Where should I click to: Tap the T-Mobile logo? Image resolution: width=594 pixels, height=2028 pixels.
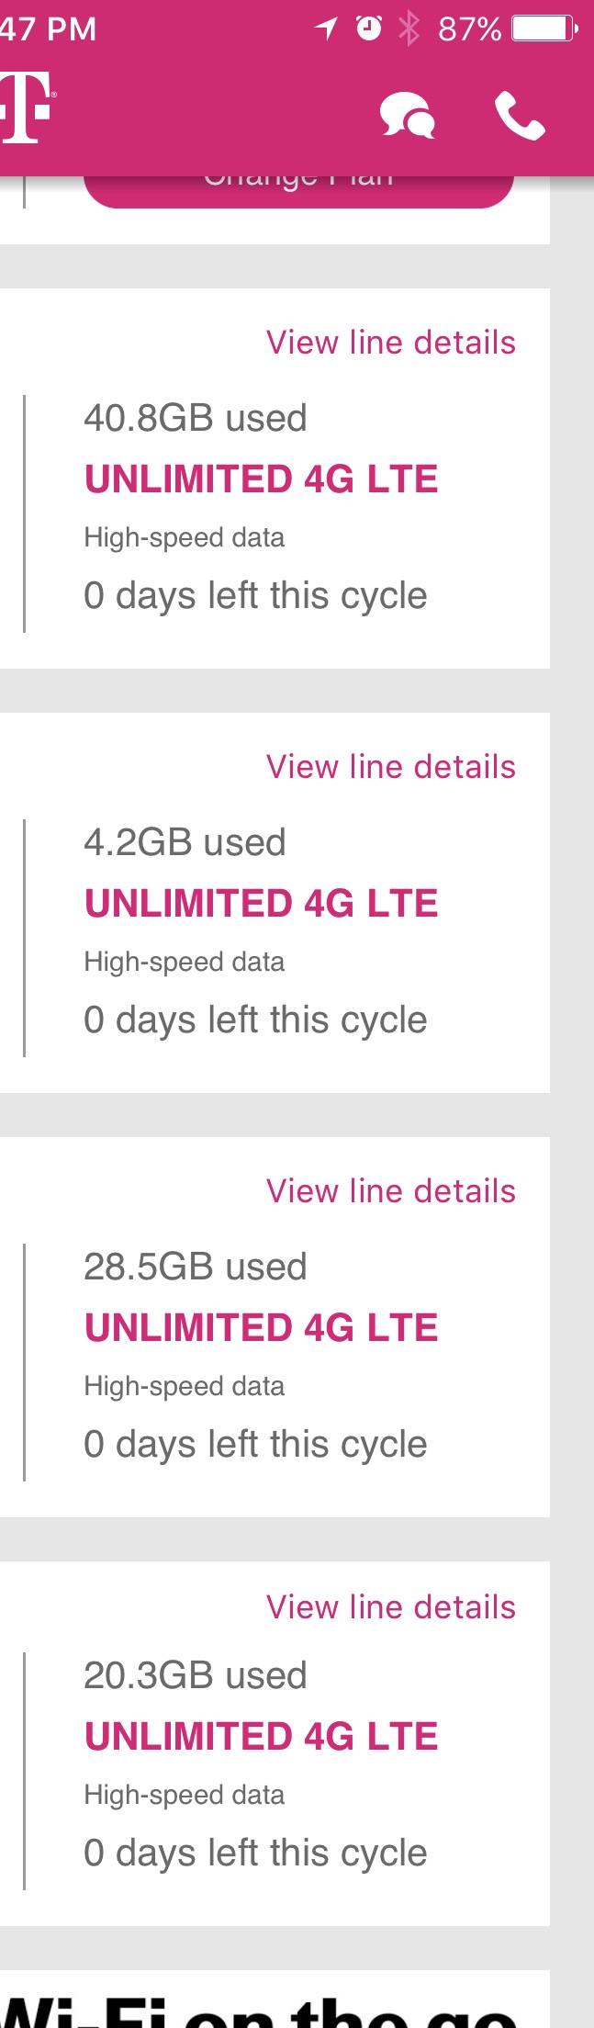[x=28, y=108]
